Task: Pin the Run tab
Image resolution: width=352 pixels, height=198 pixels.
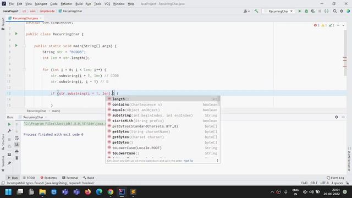Action: [9, 163]
